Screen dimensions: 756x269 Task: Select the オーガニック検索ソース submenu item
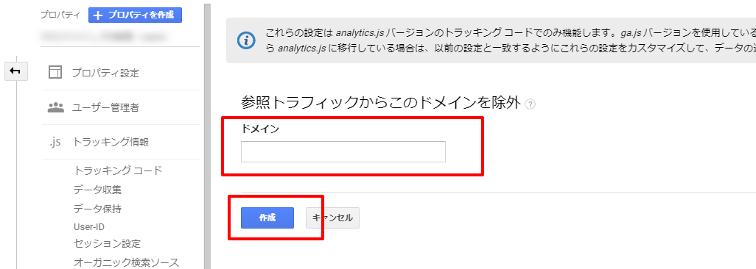coord(126,262)
